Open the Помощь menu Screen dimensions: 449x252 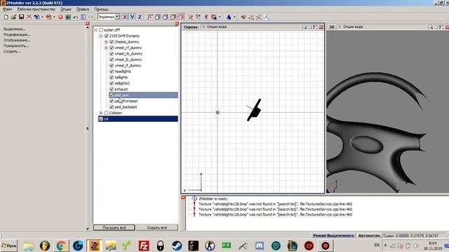coord(101,9)
